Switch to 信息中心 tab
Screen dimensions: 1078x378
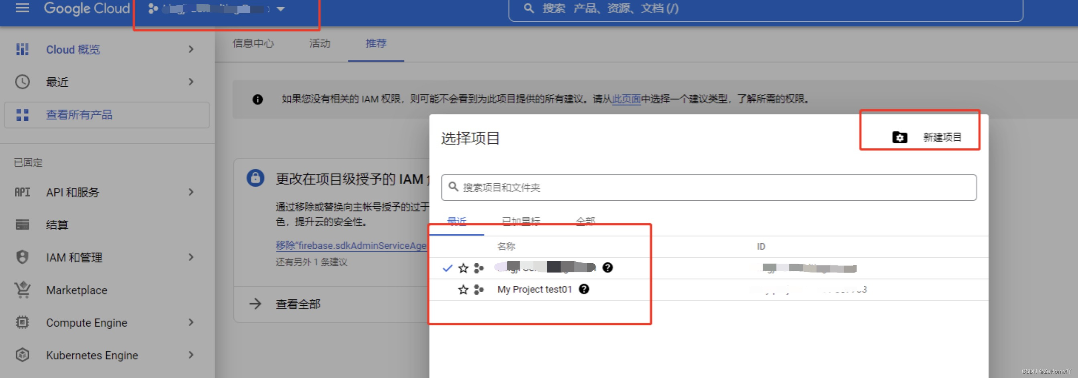coord(253,43)
